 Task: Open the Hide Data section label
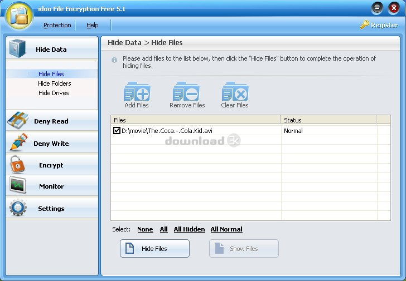pos(51,50)
